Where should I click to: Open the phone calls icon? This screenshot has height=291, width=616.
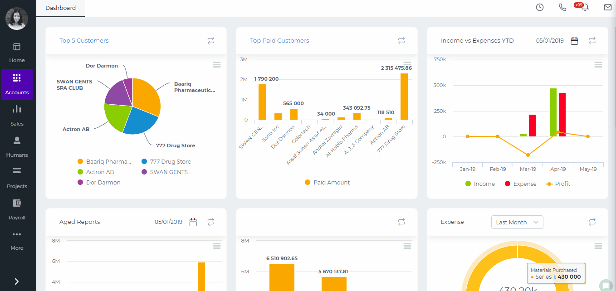click(x=562, y=7)
